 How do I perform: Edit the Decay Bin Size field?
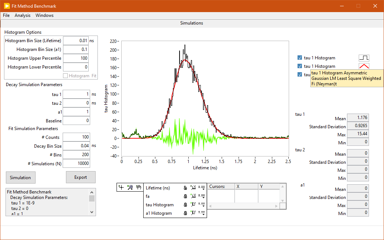tap(77, 146)
